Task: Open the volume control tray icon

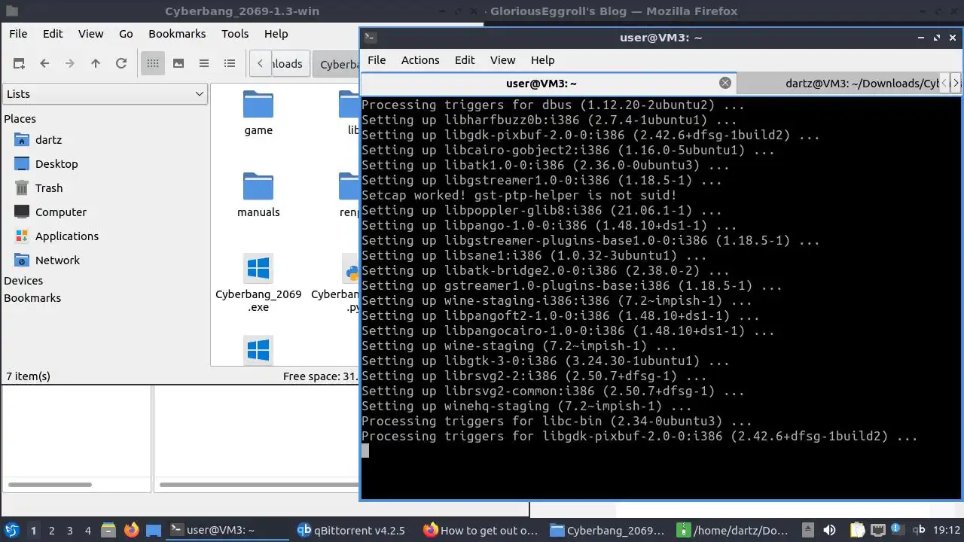Action: (829, 530)
